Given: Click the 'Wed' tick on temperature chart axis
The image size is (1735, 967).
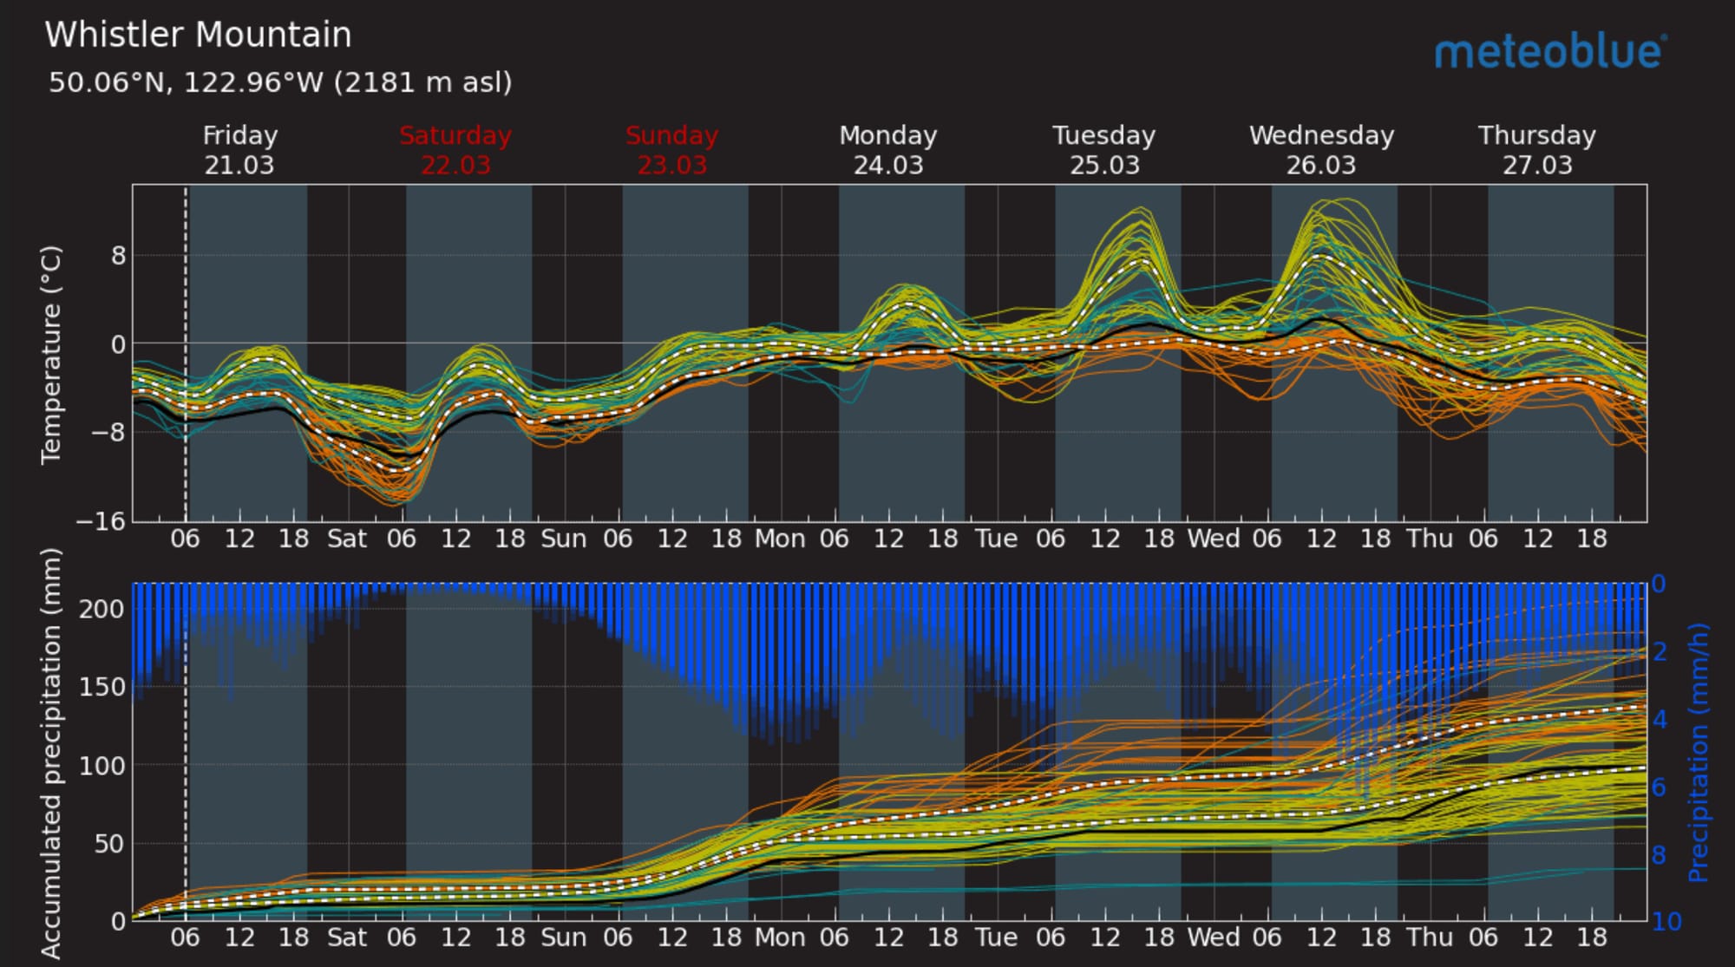Looking at the screenshot, I should click(x=1213, y=539).
